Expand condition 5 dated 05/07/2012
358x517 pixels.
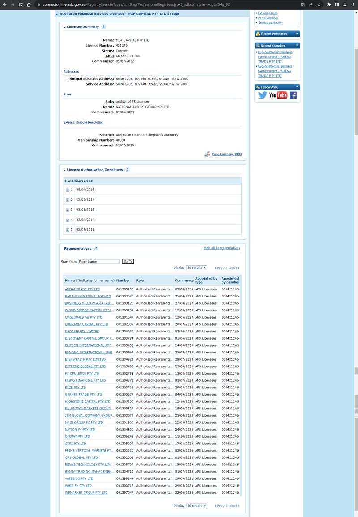68,230
